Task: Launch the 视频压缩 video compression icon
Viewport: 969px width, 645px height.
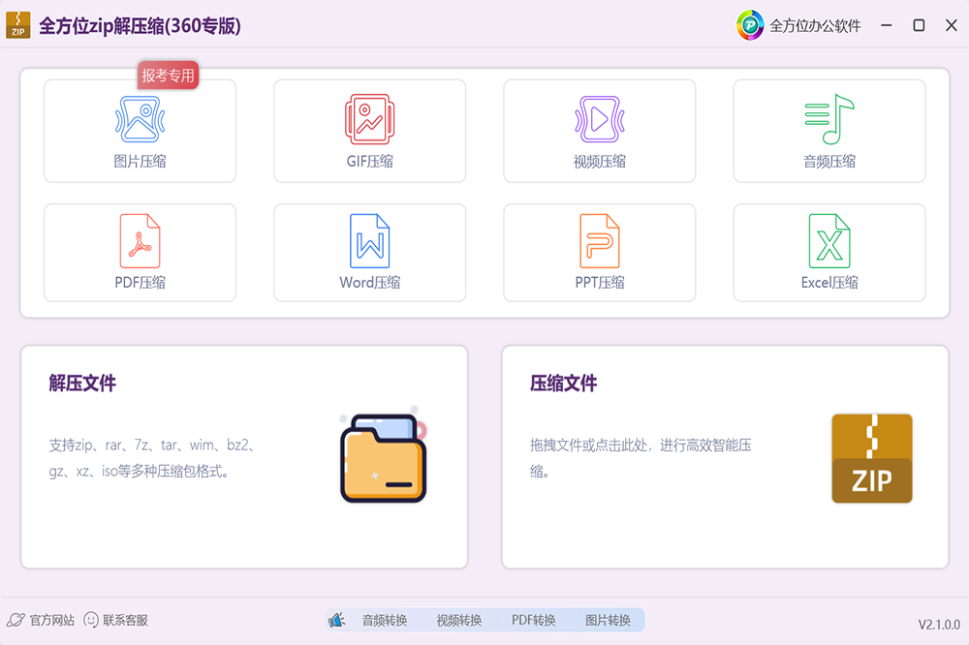Action: click(599, 119)
